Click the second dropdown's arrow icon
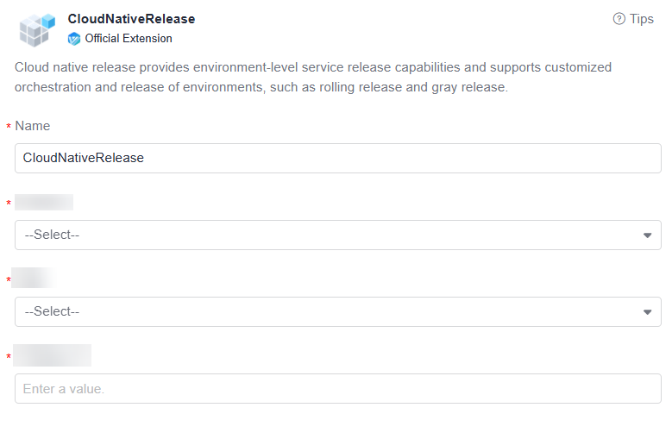672x439 pixels. click(x=647, y=312)
